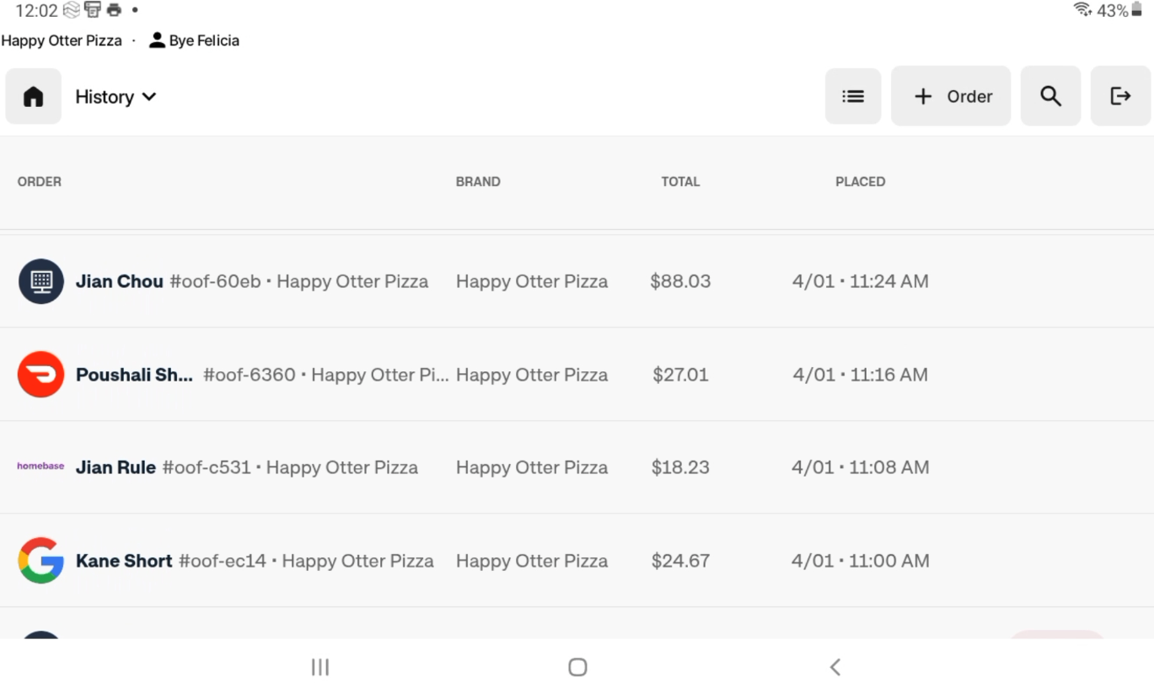This screenshot has height=693, width=1154.
Task: Tap the ORDER column header
Action: pos(40,182)
